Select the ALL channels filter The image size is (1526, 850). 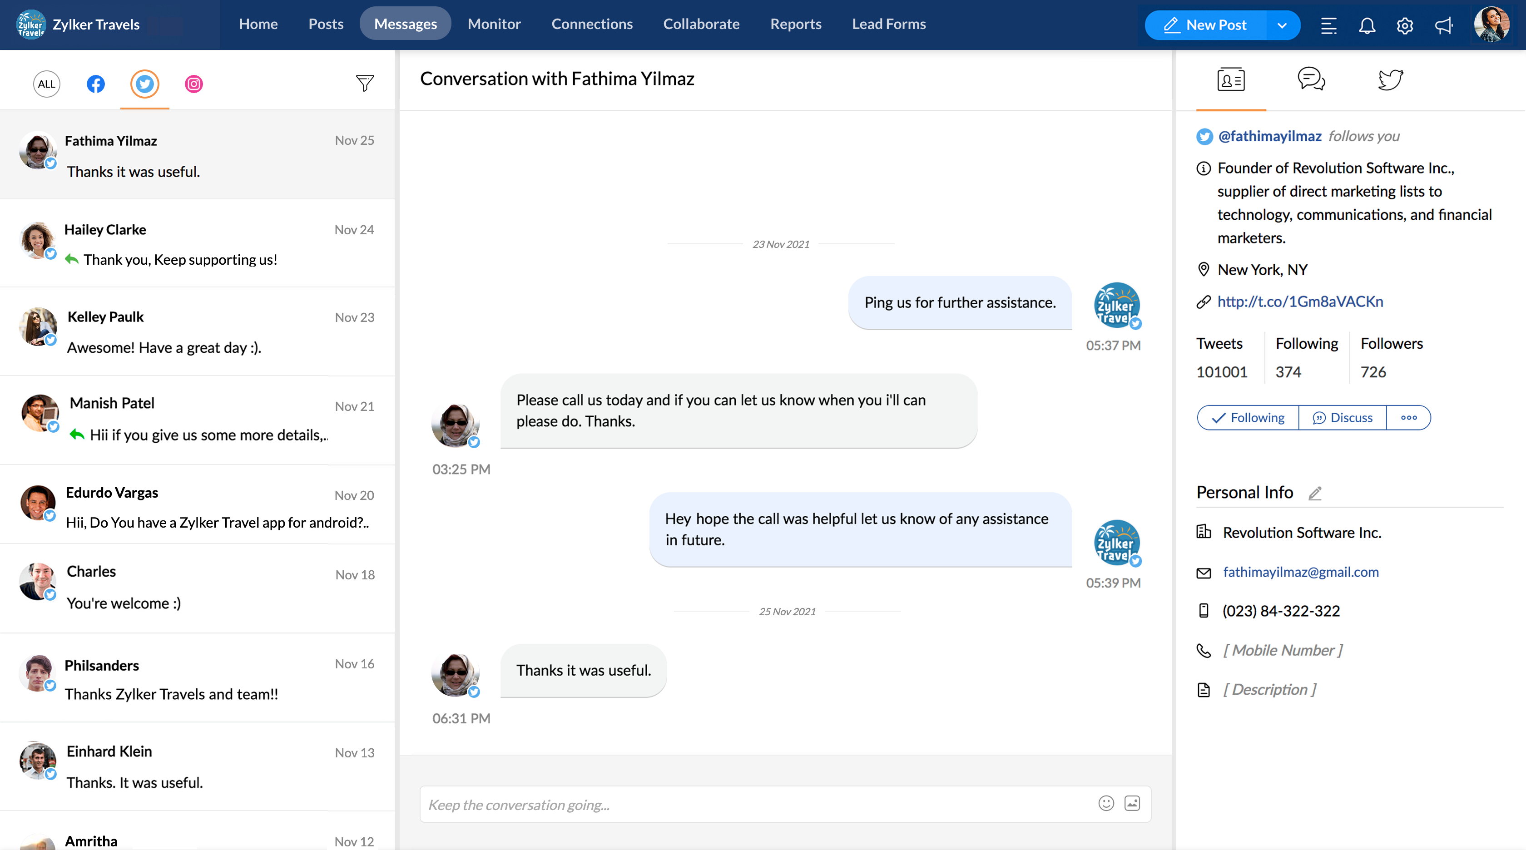46,84
